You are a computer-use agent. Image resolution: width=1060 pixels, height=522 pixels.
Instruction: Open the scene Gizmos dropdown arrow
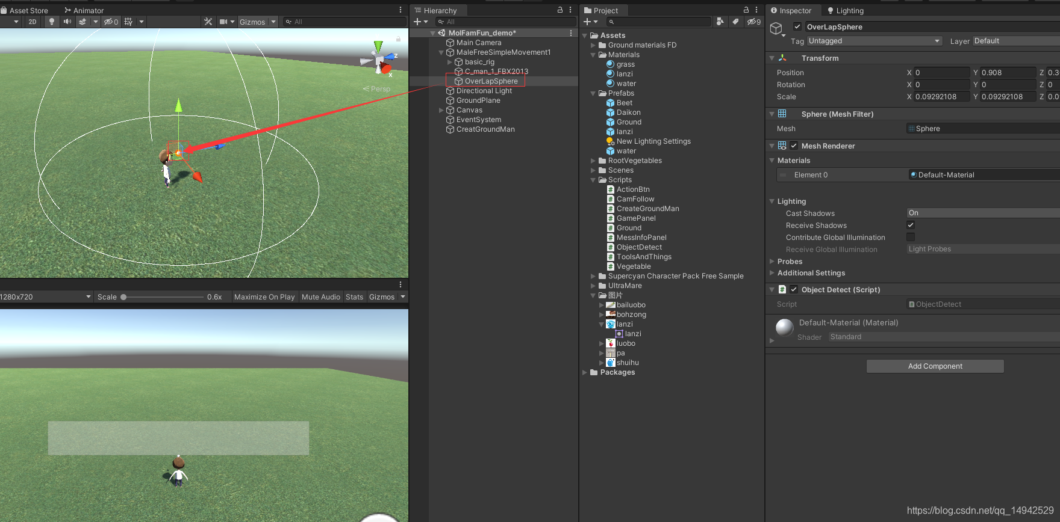[x=273, y=22]
